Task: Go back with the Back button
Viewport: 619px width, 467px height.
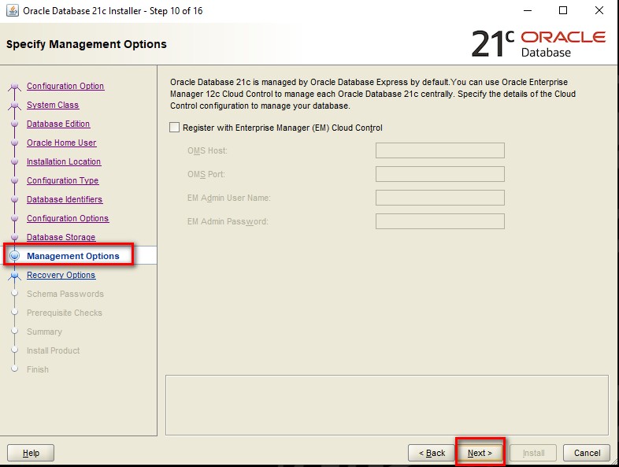Action: (x=432, y=453)
